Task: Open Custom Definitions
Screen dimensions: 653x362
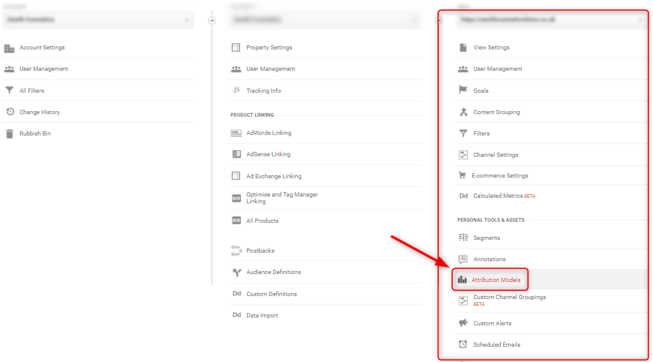Action: (271, 294)
